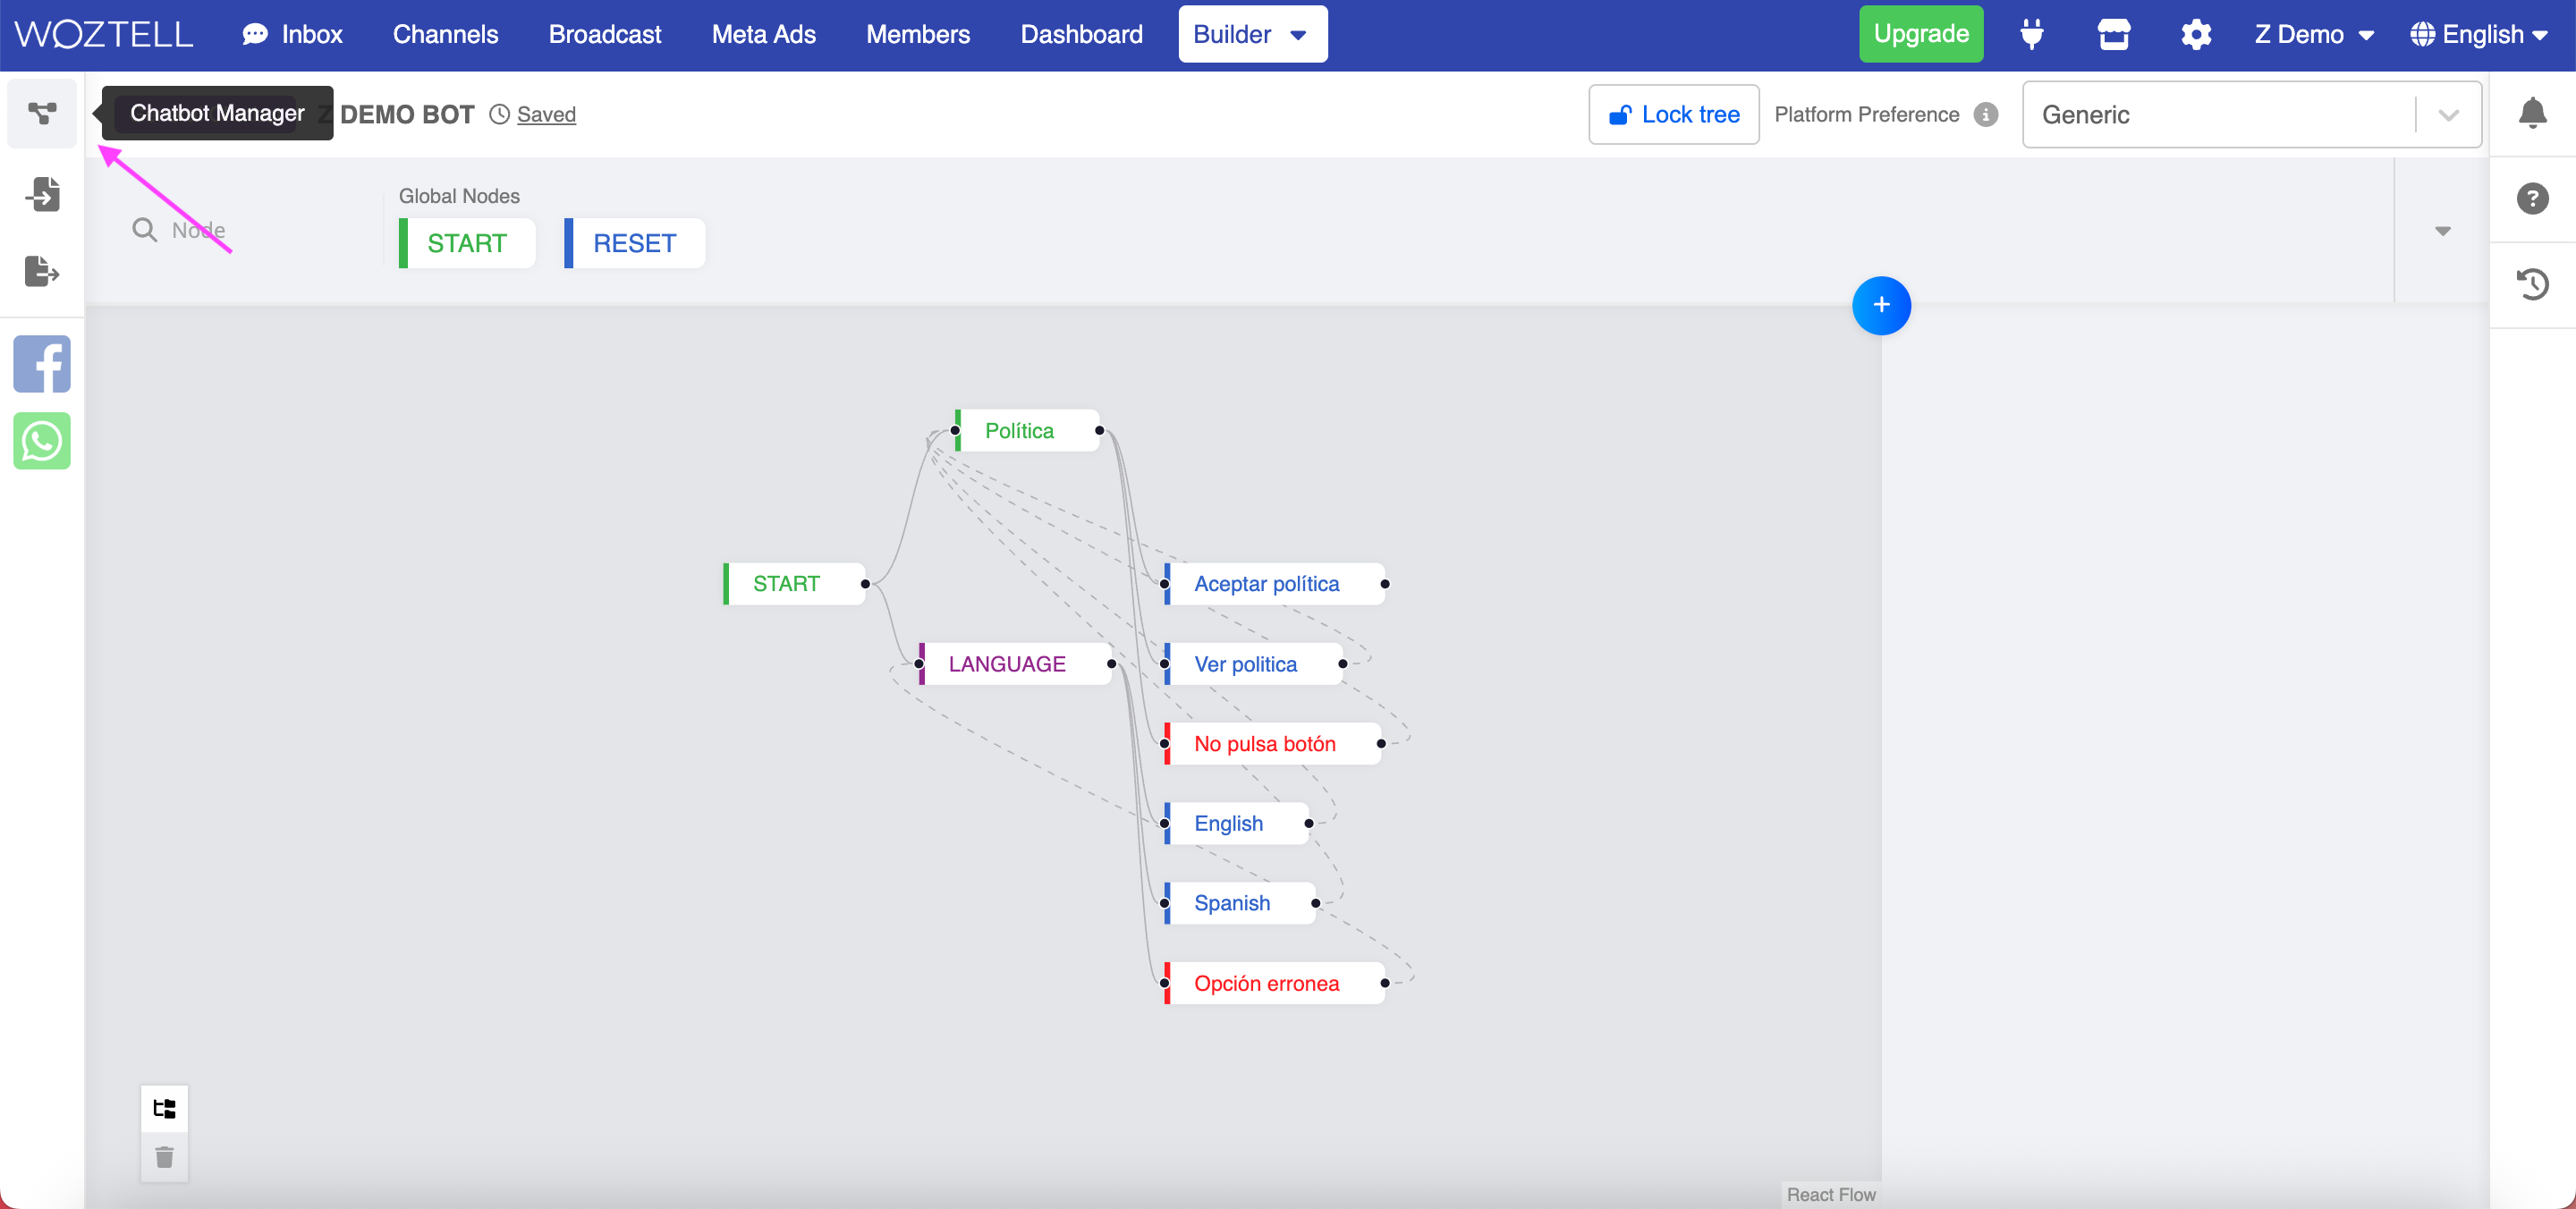Open the Facebook channel icon
Viewport: 2576px width, 1209px height.
pyautogui.click(x=42, y=363)
